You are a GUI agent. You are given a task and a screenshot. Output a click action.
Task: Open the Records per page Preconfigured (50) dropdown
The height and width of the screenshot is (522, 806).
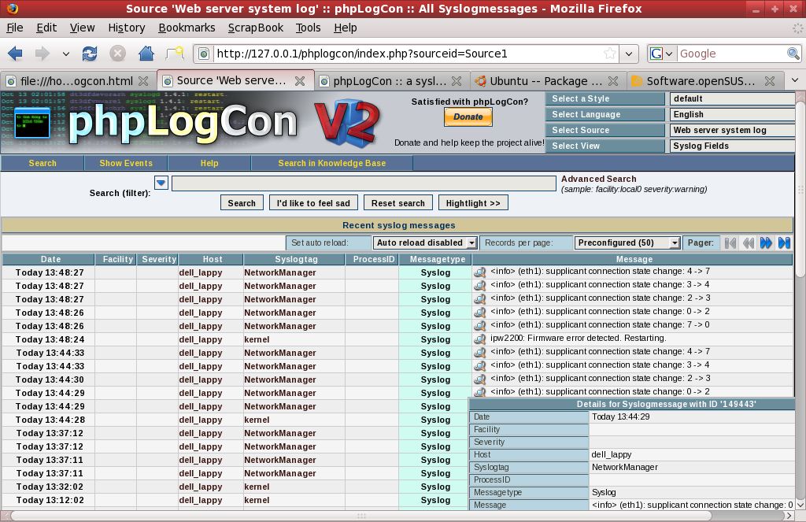click(x=627, y=242)
